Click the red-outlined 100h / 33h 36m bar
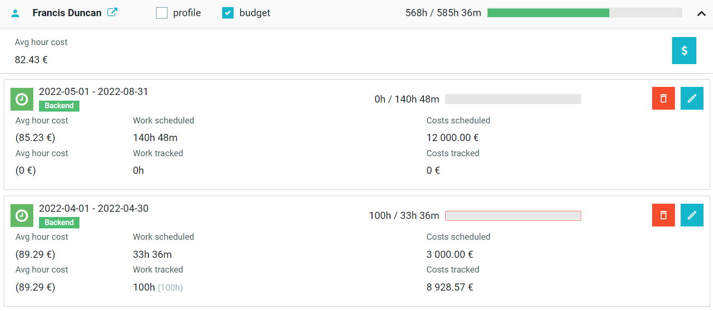Image resolution: width=713 pixels, height=311 pixels. [513, 216]
